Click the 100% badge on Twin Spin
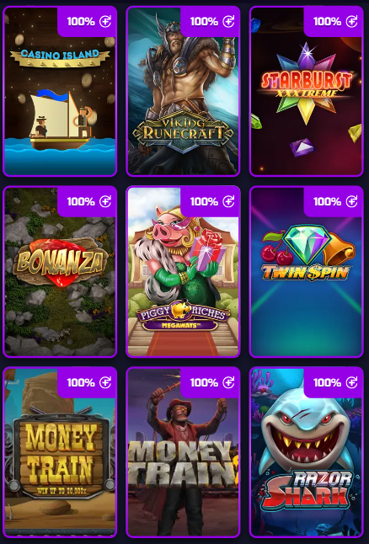 click(327, 201)
